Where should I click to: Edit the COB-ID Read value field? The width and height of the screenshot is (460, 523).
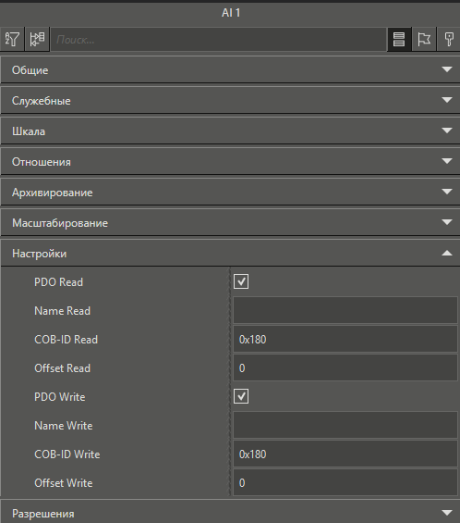pyautogui.click(x=345, y=339)
